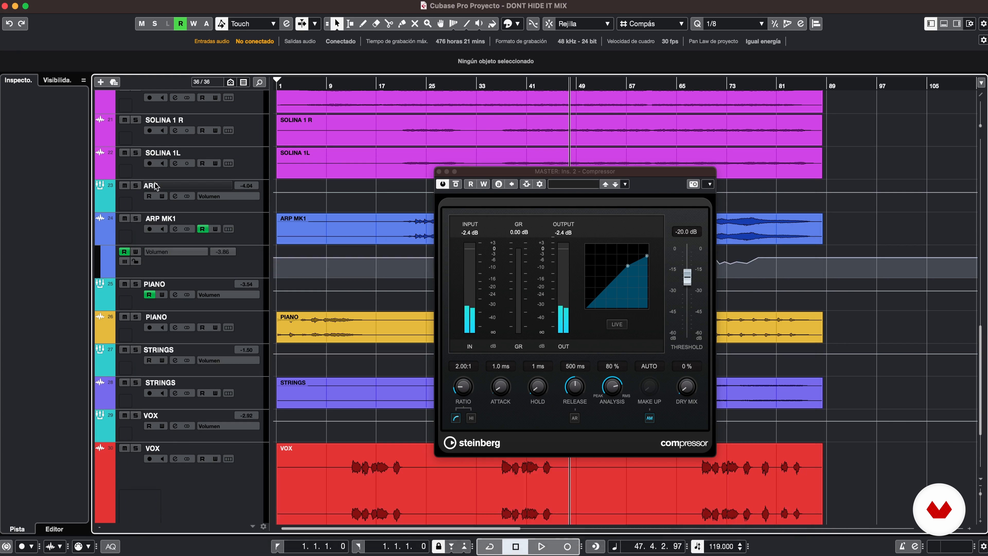Click the Undo arrow icon
The image size is (988, 556).
pyautogui.click(x=9, y=23)
